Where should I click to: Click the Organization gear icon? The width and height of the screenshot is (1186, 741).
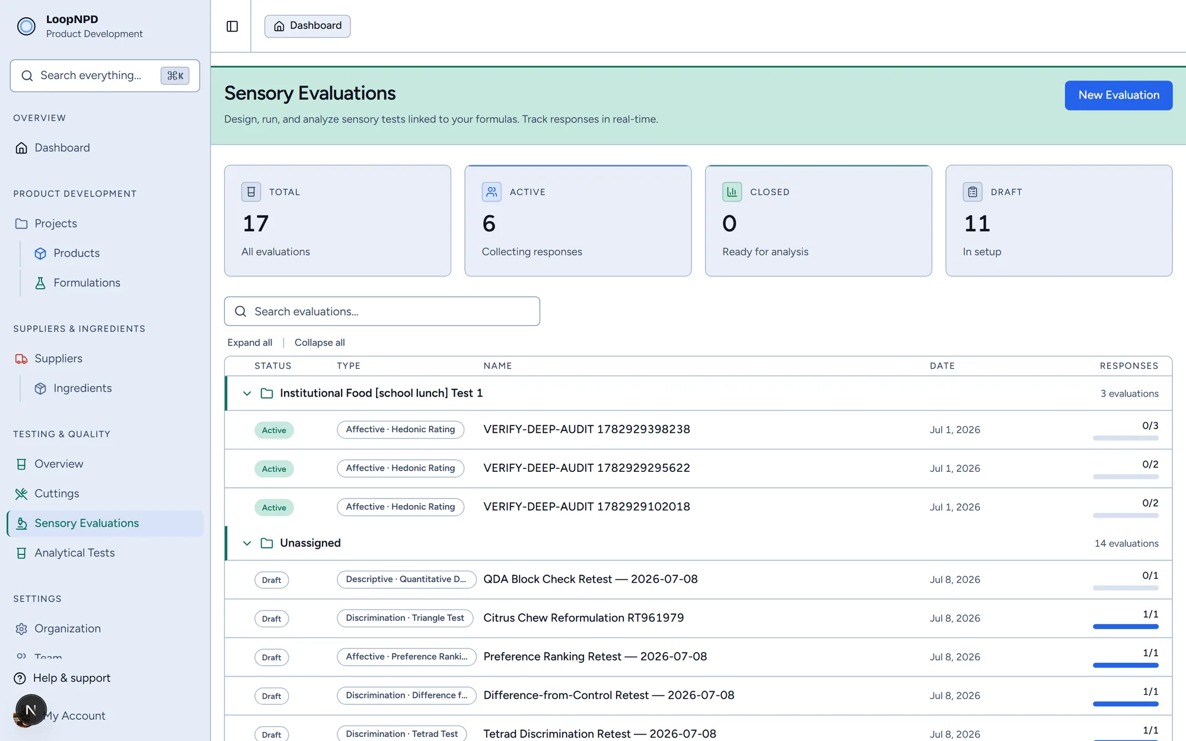pos(21,629)
